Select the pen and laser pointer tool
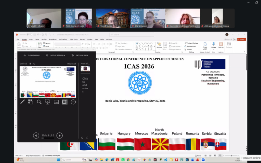The image size is (261, 163). [22, 102]
